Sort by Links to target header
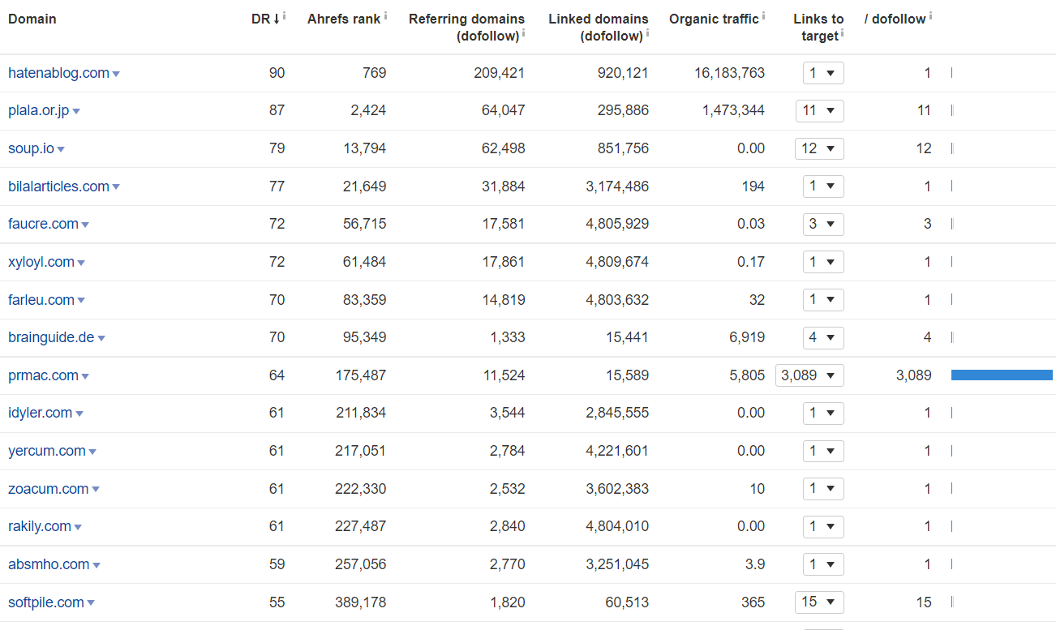Viewport: 1056px width, 630px height. point(818,27)
